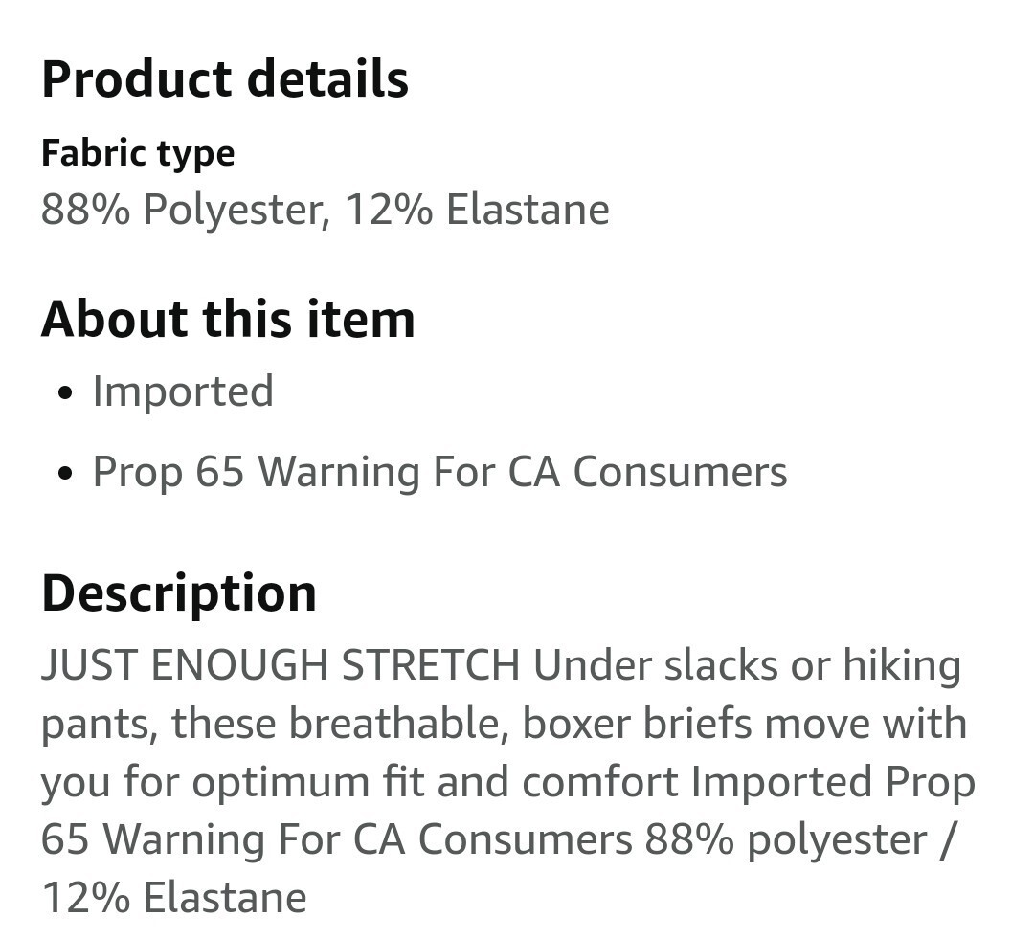Click "88% polyester /" in the description paragraph
Screen dimensions: 1034x939
tap(798, 839)
